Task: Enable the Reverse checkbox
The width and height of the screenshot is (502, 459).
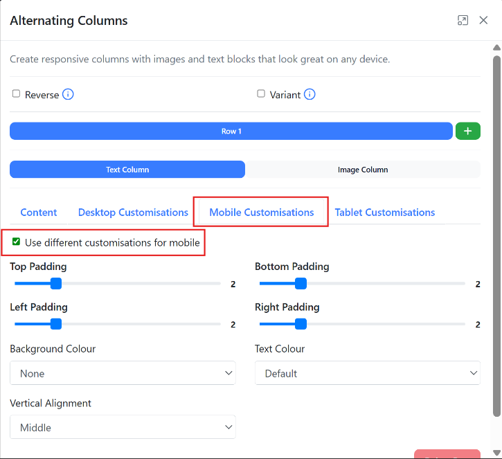Action: [17, 94]
